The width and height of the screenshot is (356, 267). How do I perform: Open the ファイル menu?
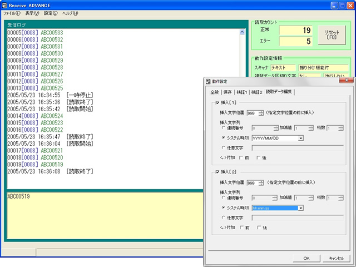point(11,13)
